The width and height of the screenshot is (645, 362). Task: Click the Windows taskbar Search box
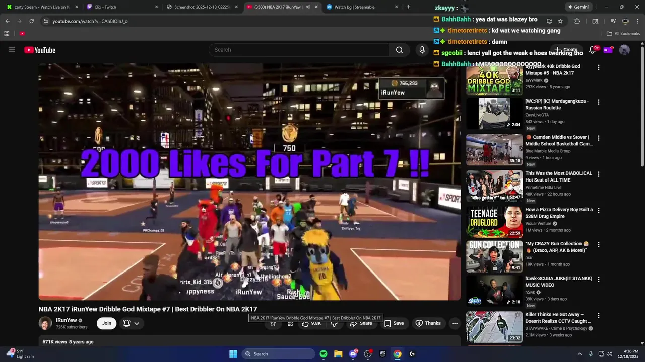(278, 354)
